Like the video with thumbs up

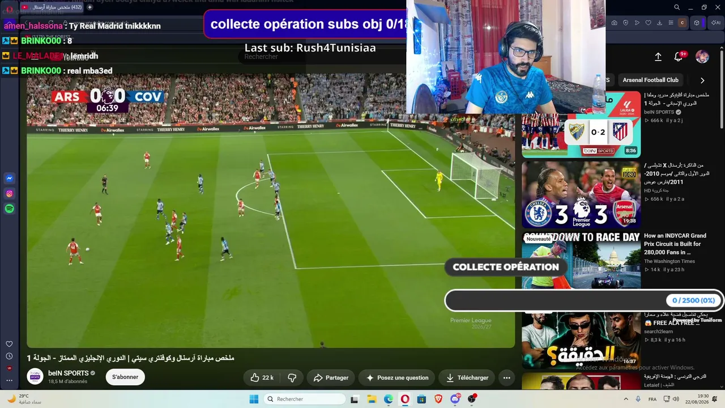point(262,377)
